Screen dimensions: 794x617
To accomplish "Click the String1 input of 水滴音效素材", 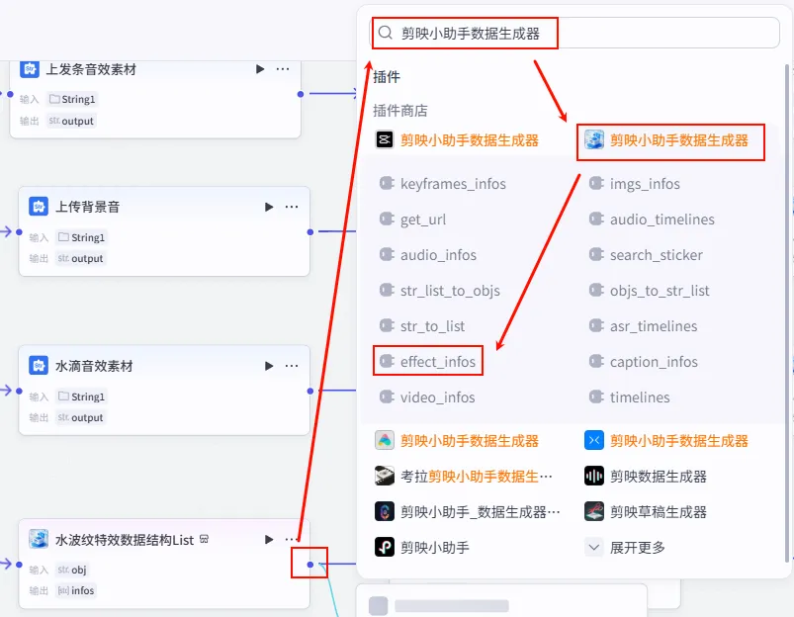I will tap(81, 397).
